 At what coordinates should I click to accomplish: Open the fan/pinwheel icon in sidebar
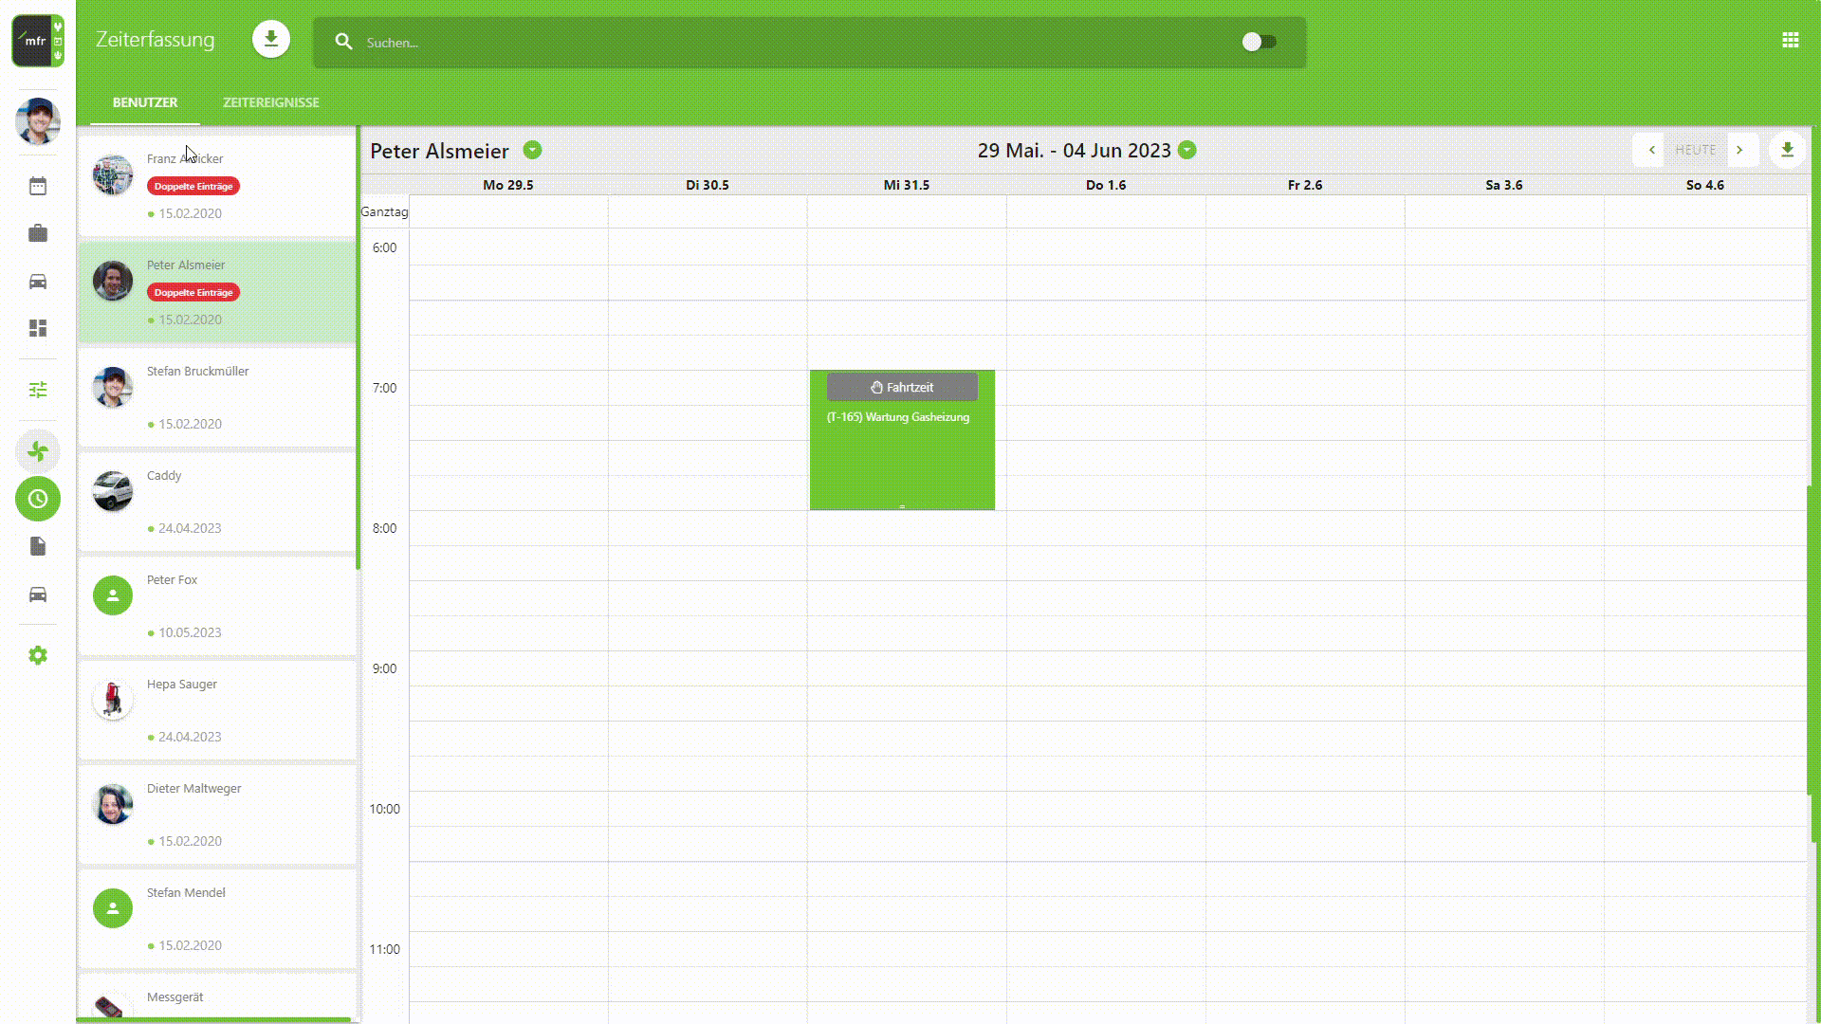tap(38, 451)
